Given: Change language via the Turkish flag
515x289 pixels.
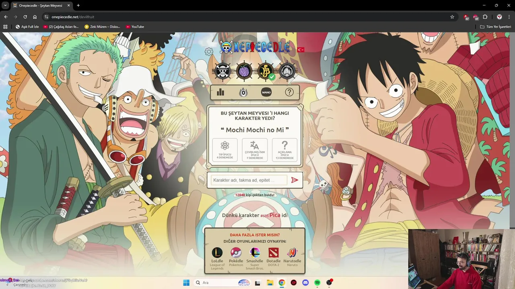Looking at the screenshot, I should [301, 50].
